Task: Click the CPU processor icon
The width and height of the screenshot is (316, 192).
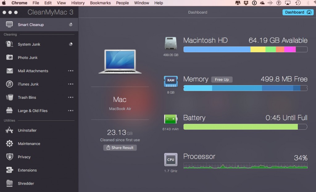Action: pyautogui.click(x=170, y=160)
